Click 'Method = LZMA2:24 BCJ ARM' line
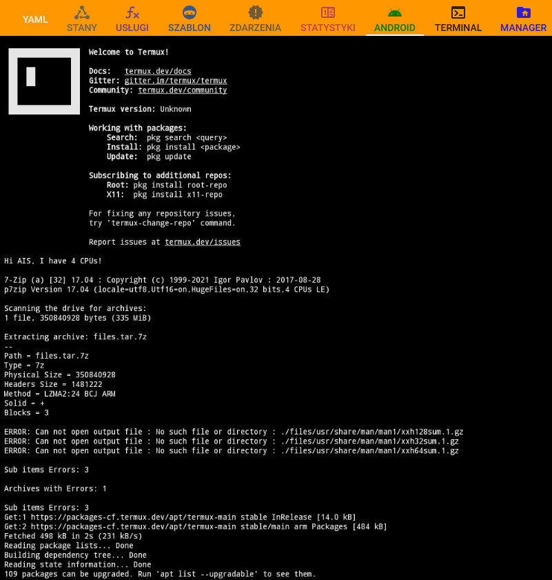The height and width of the screenshot is (580, 552). coord(60,394)
